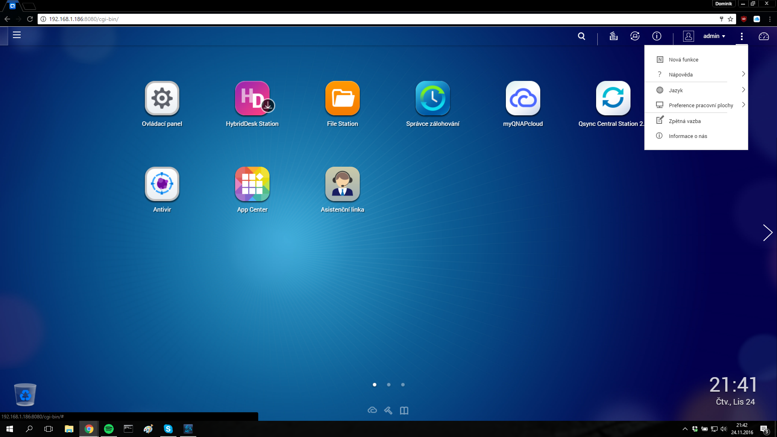Expand the admin user dropdown
The image size is (777, 437).
(714, 36)
